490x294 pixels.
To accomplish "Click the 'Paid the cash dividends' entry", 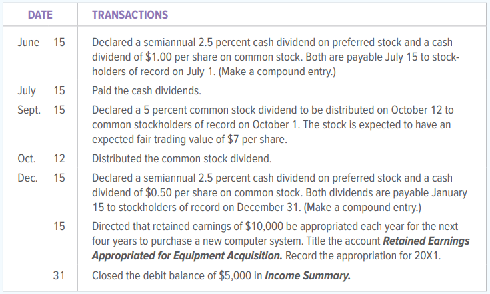I will tap(147, 90).
